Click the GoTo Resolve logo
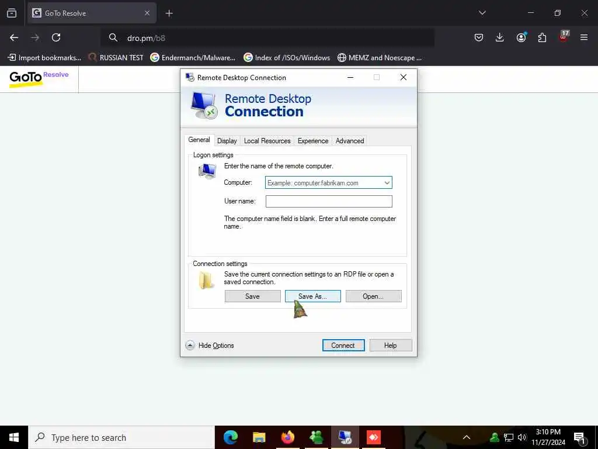This screenshot has width=598, height=449. pyautogui.click(x=39, y=79)
